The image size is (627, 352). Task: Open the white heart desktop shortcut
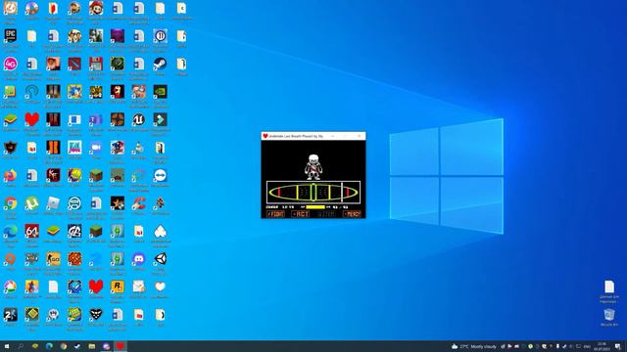tap(160, 286)
